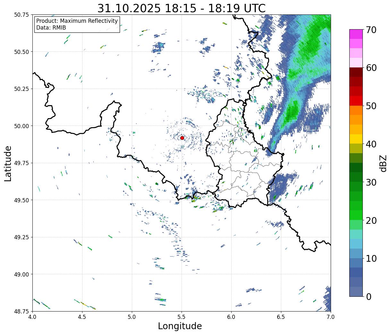Click the colorbar tick label "0"
Image resolution: width=391 pixels, height=334 pixels.
(368, 296)
